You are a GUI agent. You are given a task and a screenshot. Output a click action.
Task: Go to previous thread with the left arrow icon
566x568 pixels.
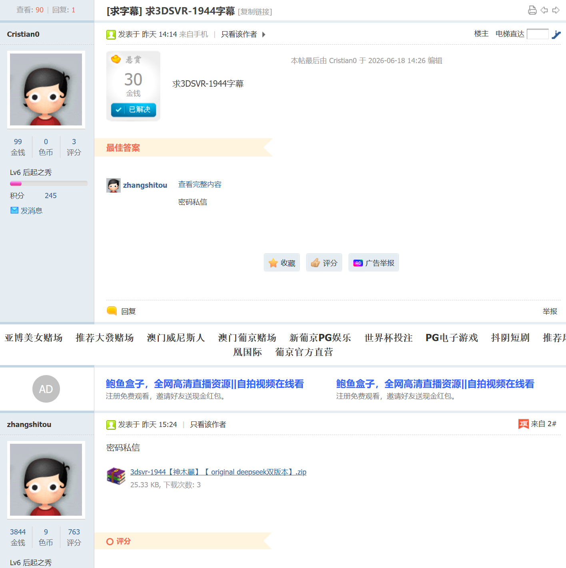tap(544, 10)
